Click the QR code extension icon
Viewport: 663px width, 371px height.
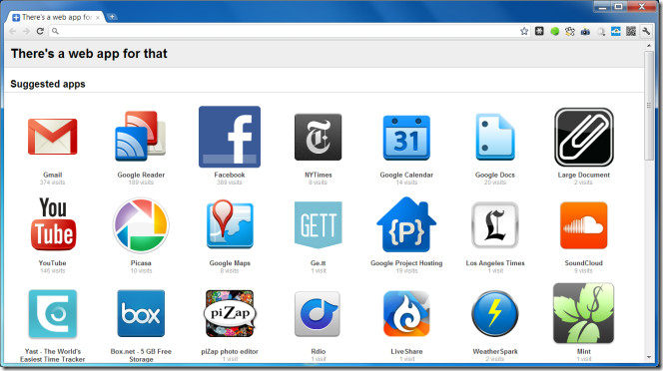click(631, 31)
